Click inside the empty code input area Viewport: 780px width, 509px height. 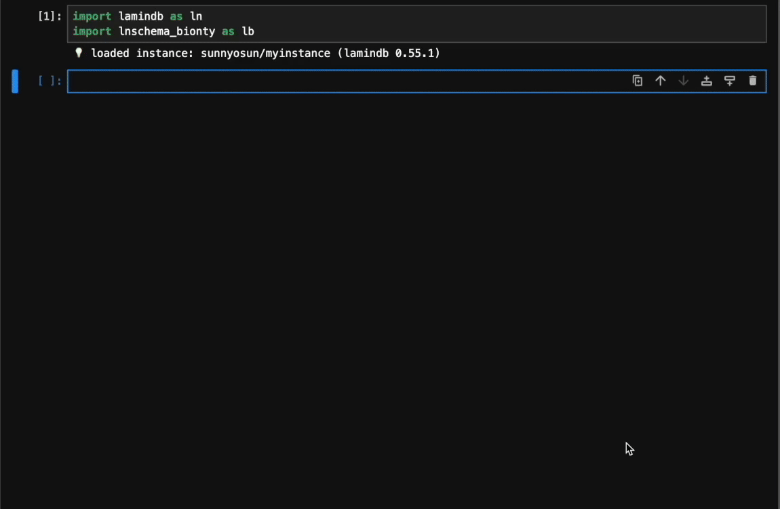click(271, 81)
